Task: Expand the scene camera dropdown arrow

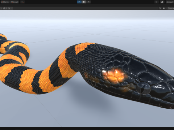Action: (x=166, y=8)
